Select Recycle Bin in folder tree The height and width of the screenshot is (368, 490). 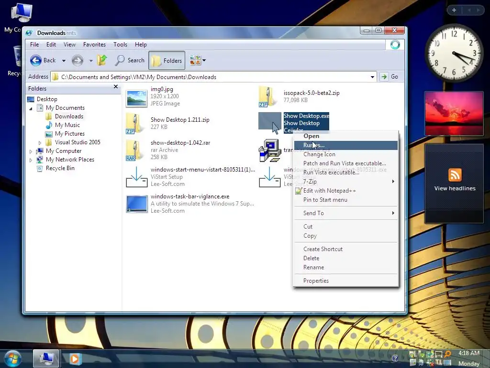[60, 168]
